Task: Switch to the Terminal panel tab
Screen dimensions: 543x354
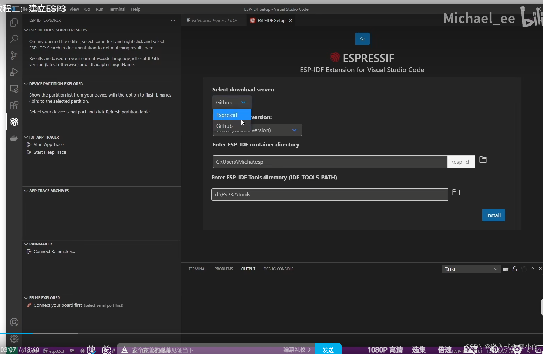Action: point(197,269)
